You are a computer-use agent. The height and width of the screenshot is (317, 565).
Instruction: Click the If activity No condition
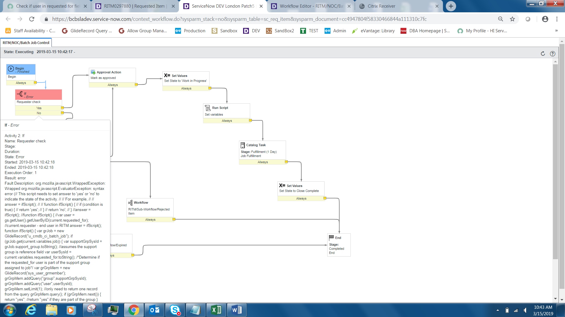39,113
